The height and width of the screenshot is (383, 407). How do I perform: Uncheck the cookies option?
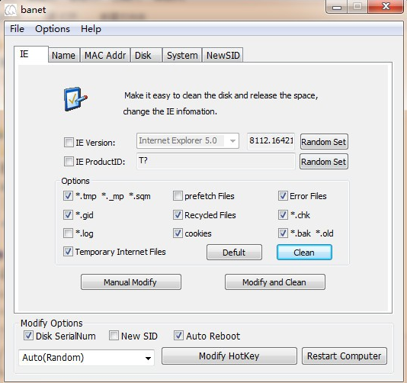tap(178, 233)
